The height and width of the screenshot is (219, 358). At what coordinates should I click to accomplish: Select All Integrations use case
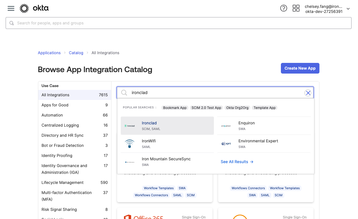(75, 95)
